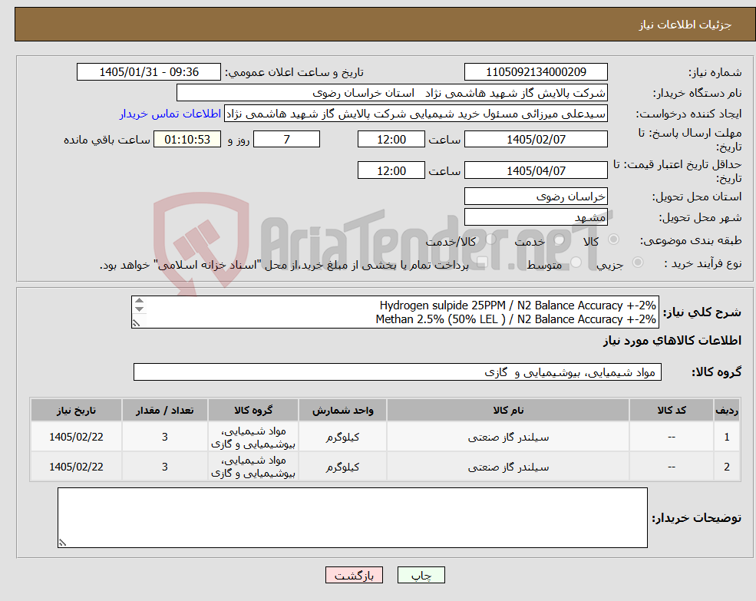756x601 pixels.
Task: Click row 1 quantity value 3
Action: [x=164, y=437]
